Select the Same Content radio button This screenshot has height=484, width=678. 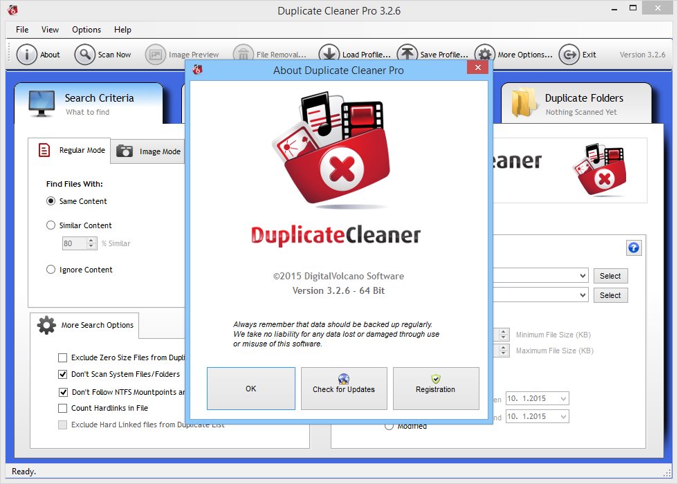coord(51,201)
